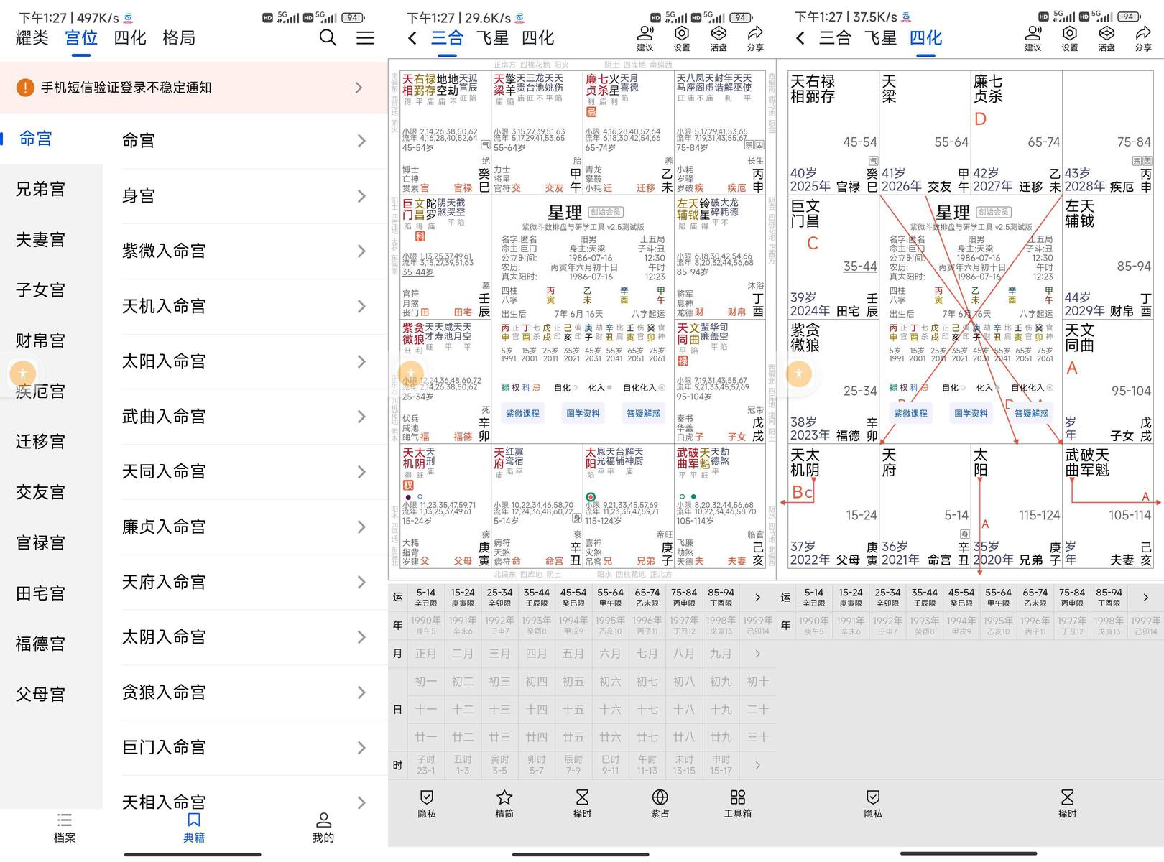Select 1993年 in middle year row
This screenshot has height=862, width=1164.
point(536,625)
